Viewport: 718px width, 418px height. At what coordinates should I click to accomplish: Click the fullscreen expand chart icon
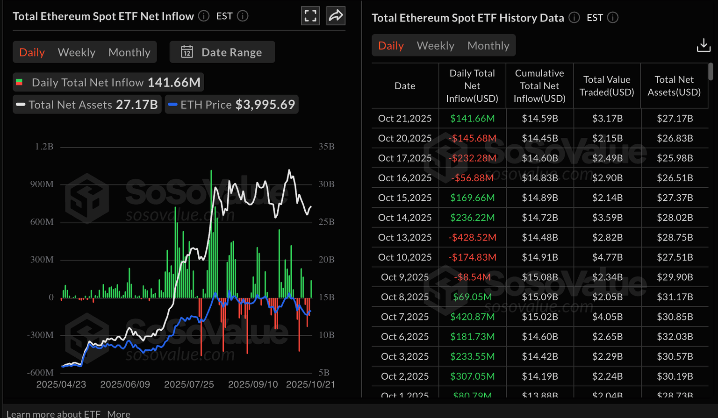click(310, 16)
